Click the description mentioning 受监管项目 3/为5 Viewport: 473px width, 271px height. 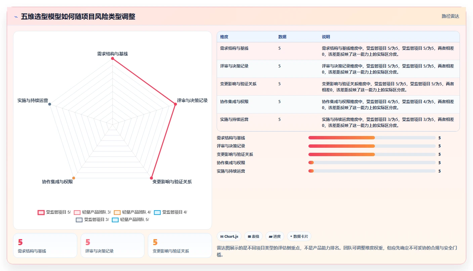point(388,123)
